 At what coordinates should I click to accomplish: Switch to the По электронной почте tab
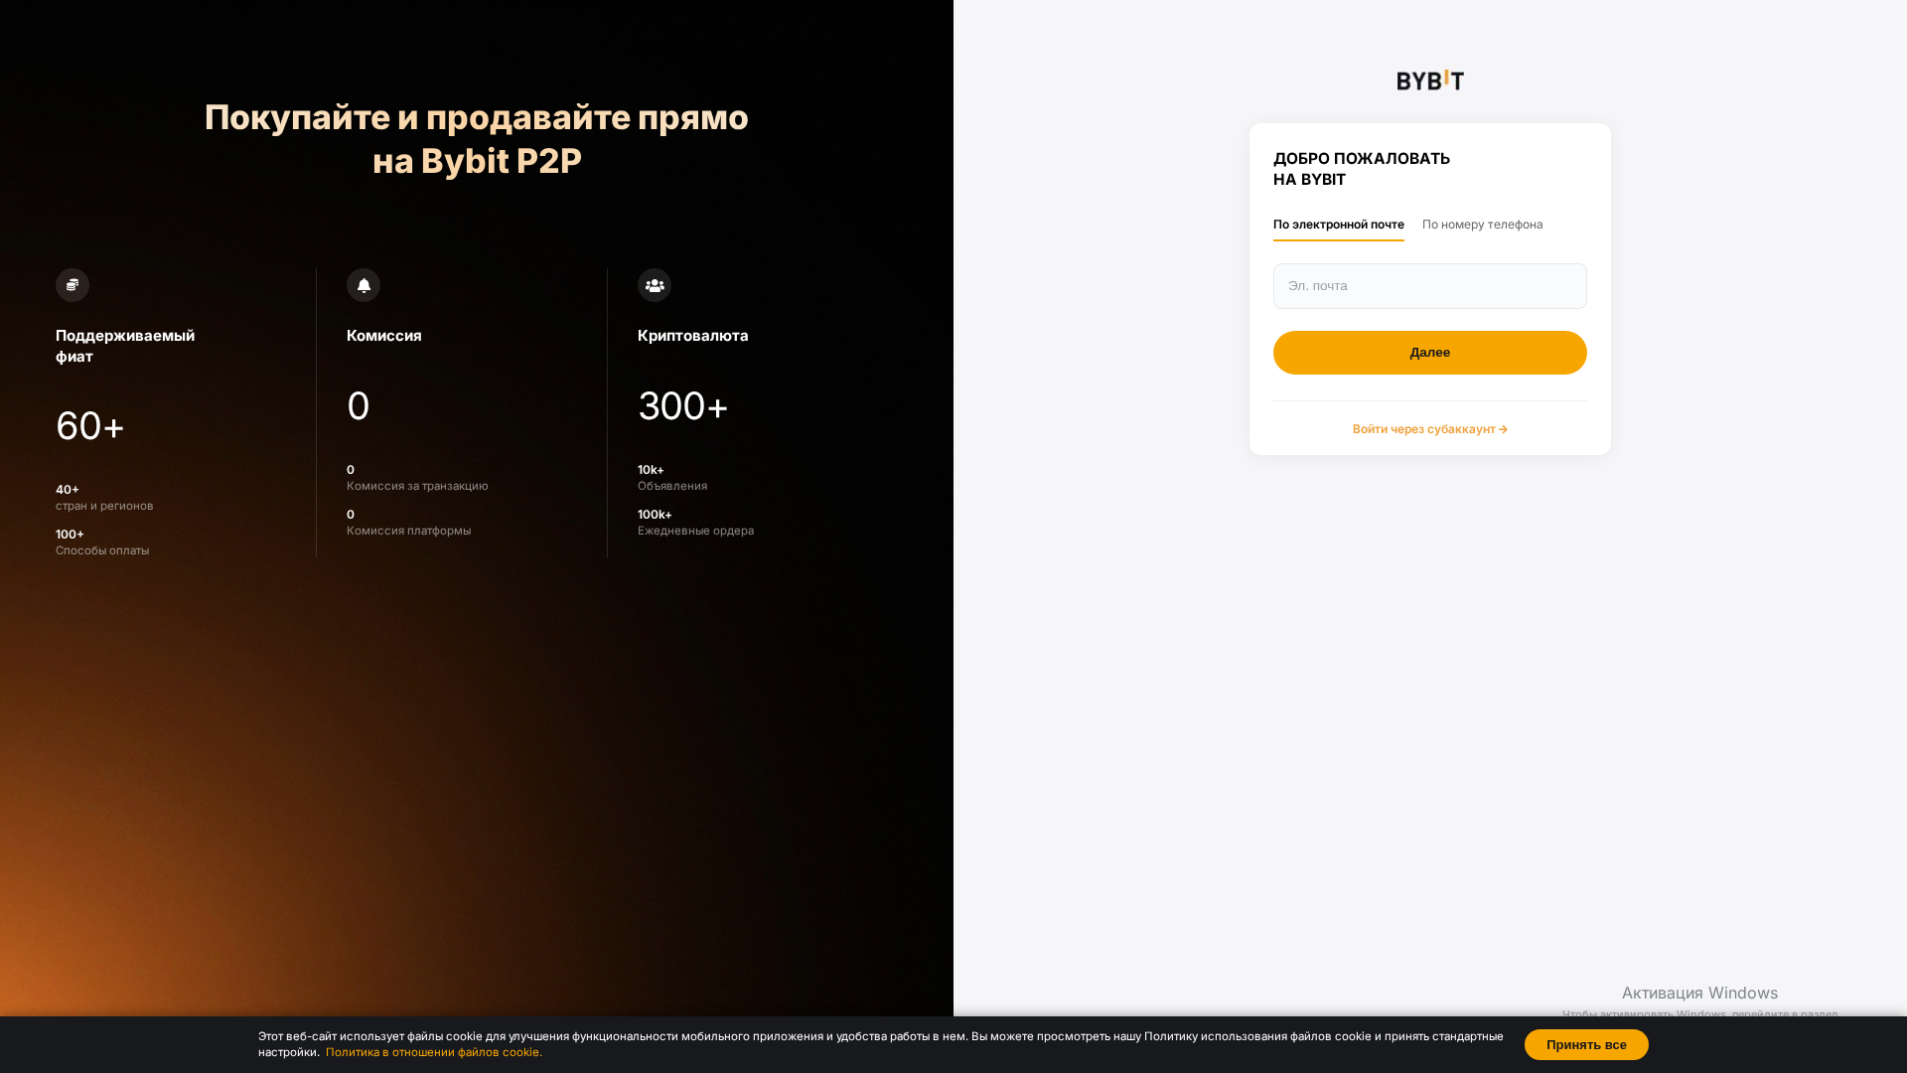1339,225
